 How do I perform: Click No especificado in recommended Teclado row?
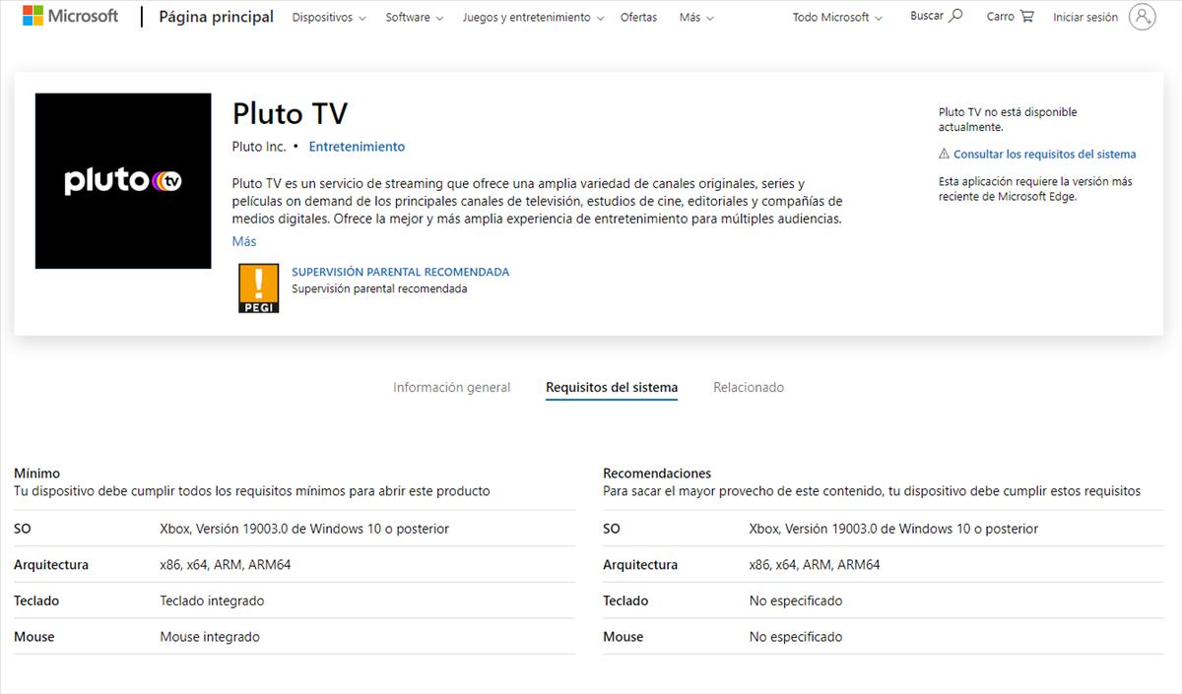pyautogui.click(x=796, y=600)
